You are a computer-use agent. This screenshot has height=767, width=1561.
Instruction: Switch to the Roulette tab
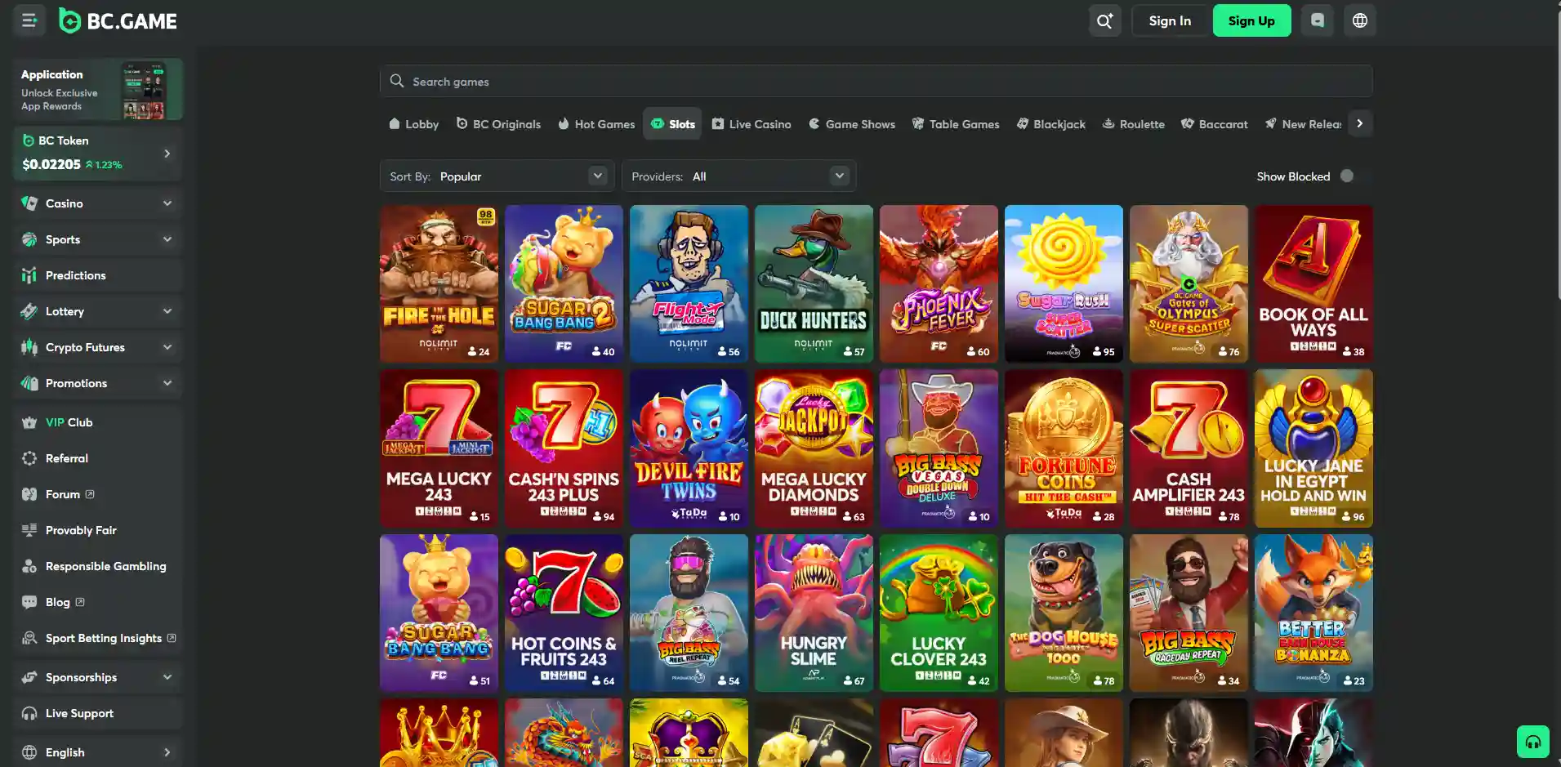(1134, 124)
